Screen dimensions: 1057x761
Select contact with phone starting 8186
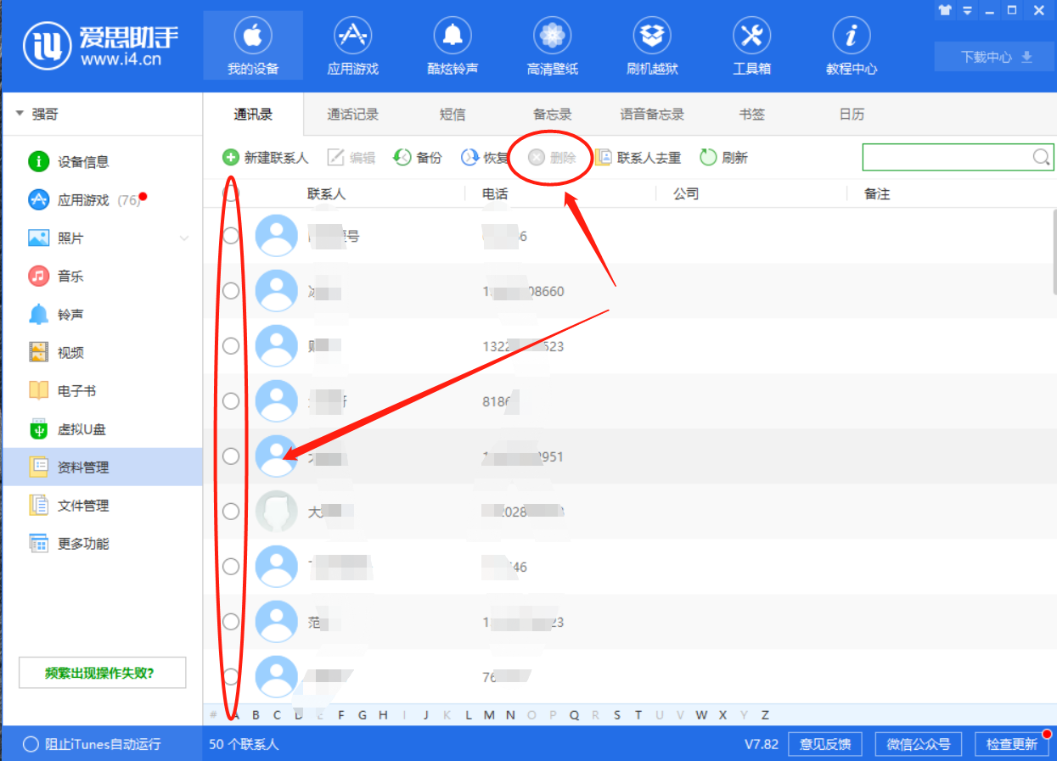pyautogui.click(x=231, y=401)
